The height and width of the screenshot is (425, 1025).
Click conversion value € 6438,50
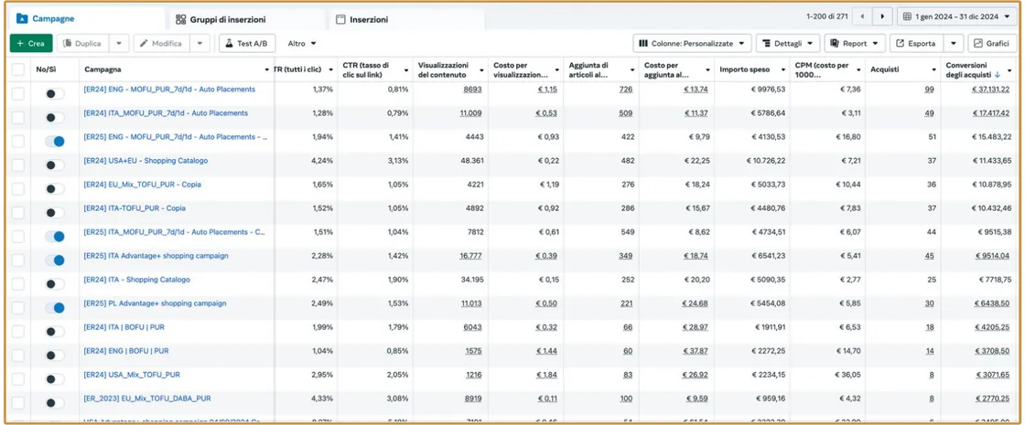(994, 303)
